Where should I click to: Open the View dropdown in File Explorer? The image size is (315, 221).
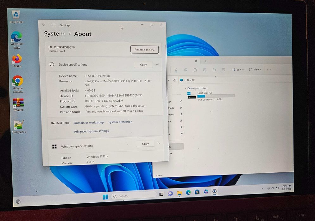(255, 69)
